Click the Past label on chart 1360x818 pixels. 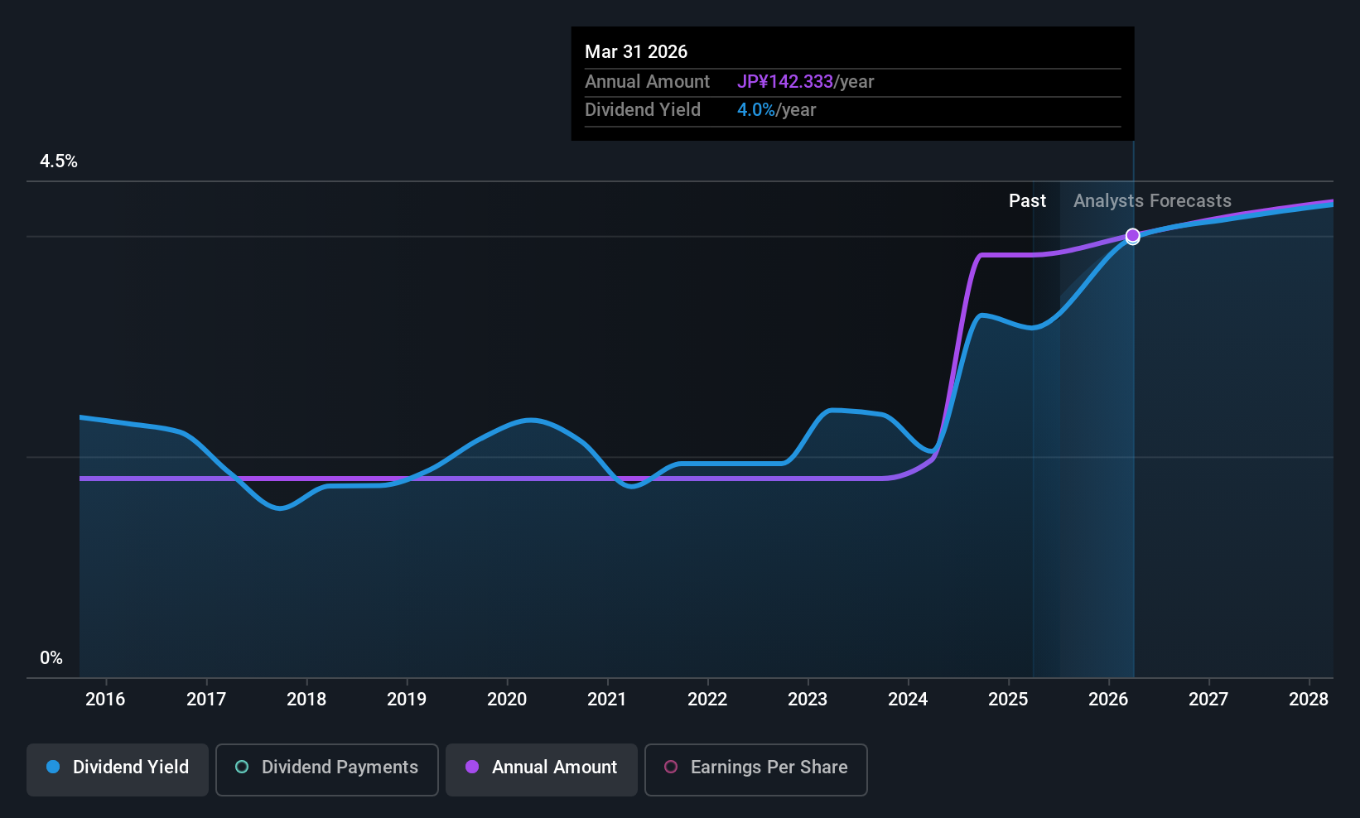[1027, 201]
